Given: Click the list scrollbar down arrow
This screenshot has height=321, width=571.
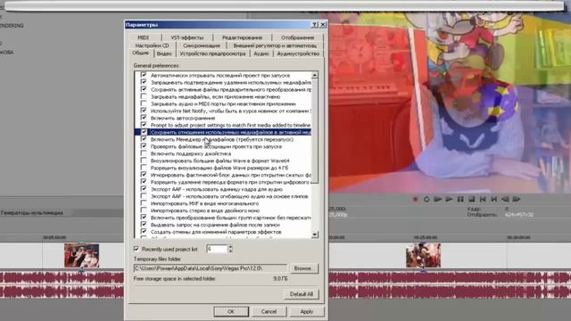Looking at the screenshot, I should pyautogui.click(x=315, y=235).
